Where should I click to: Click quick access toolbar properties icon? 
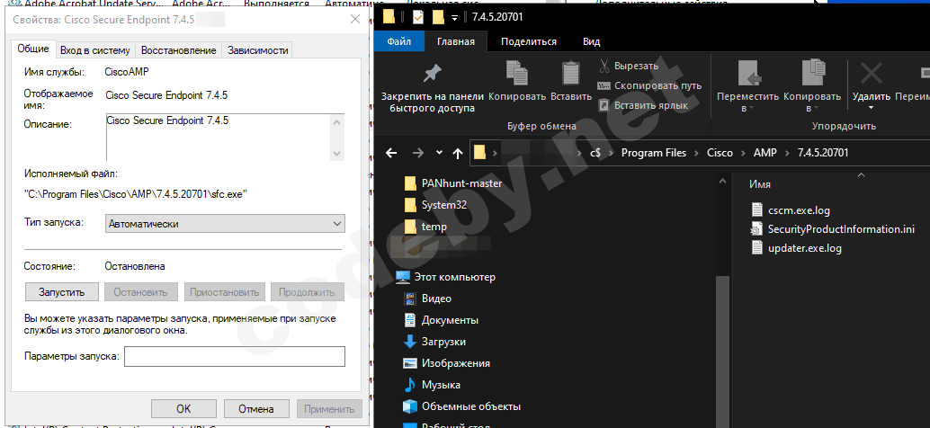click(x=418, y=17)
